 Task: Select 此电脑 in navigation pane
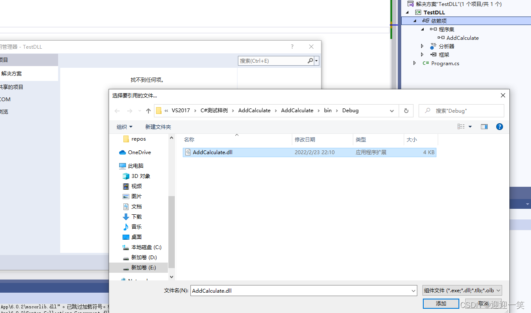click(x=131, y=166)
